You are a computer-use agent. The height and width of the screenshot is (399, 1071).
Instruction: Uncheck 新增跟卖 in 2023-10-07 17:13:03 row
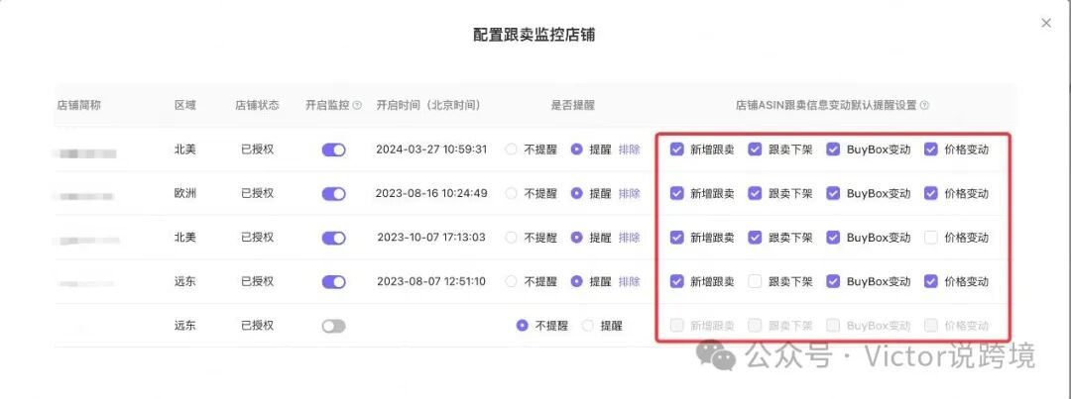677,238
